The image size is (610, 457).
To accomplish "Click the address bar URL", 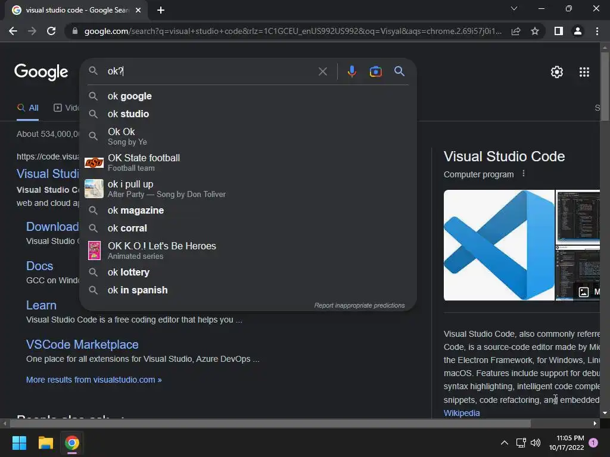I will coord(292,31).
